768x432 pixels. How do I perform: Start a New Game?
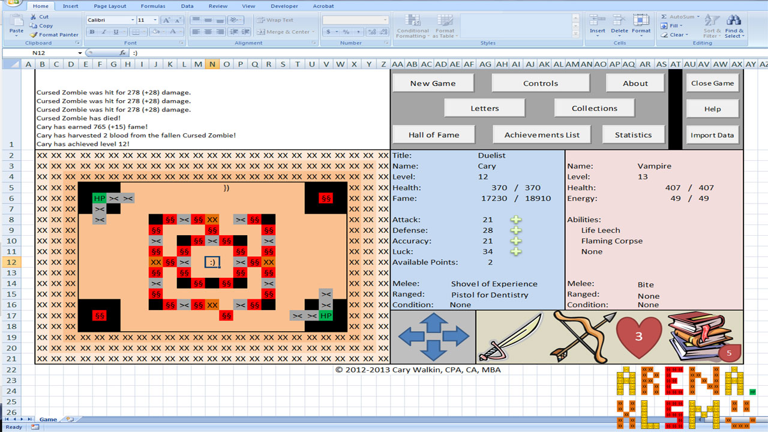(x=433, y=83)
